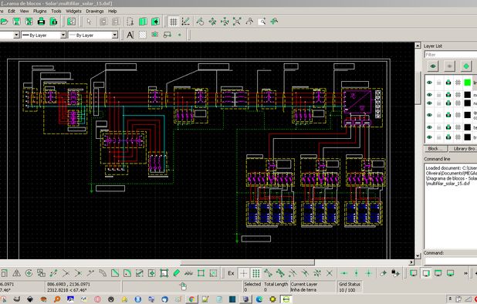Select the Bevel tool in bottom toolbar
The height and width of the screenshot is (304, 477).
pyautogui.click(x=115, y=273)
